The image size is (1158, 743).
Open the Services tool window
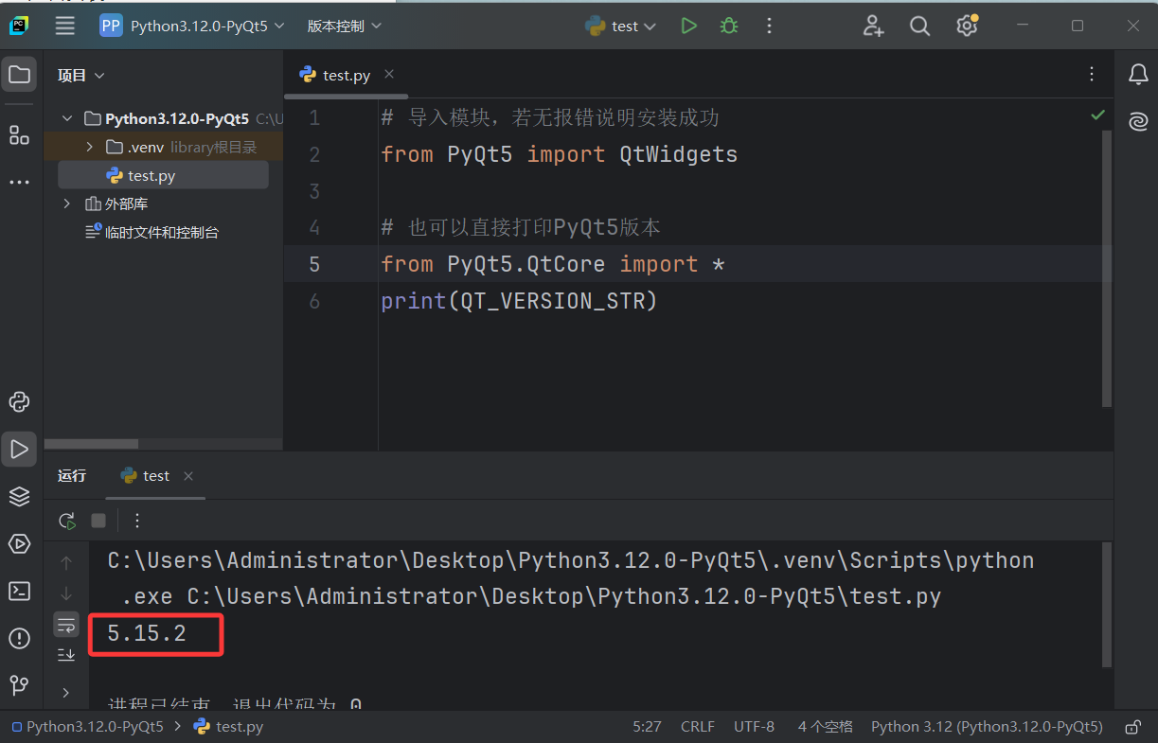19,543
